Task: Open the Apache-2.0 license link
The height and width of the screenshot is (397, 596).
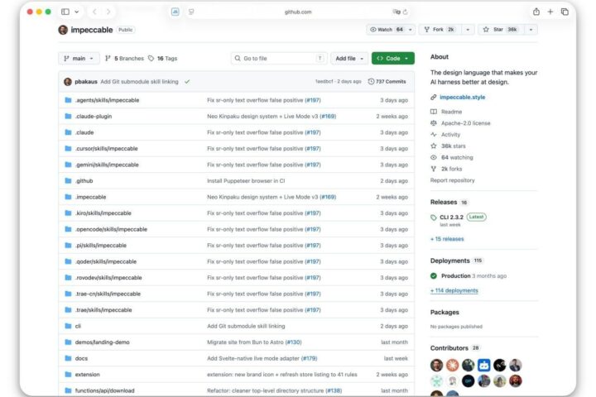Action: point(465,123)
